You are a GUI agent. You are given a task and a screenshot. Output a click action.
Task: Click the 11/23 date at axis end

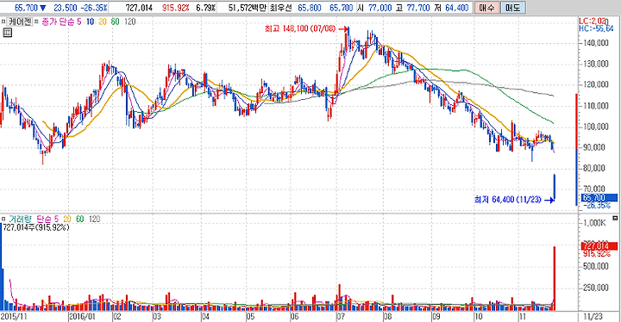pos(593,317)
